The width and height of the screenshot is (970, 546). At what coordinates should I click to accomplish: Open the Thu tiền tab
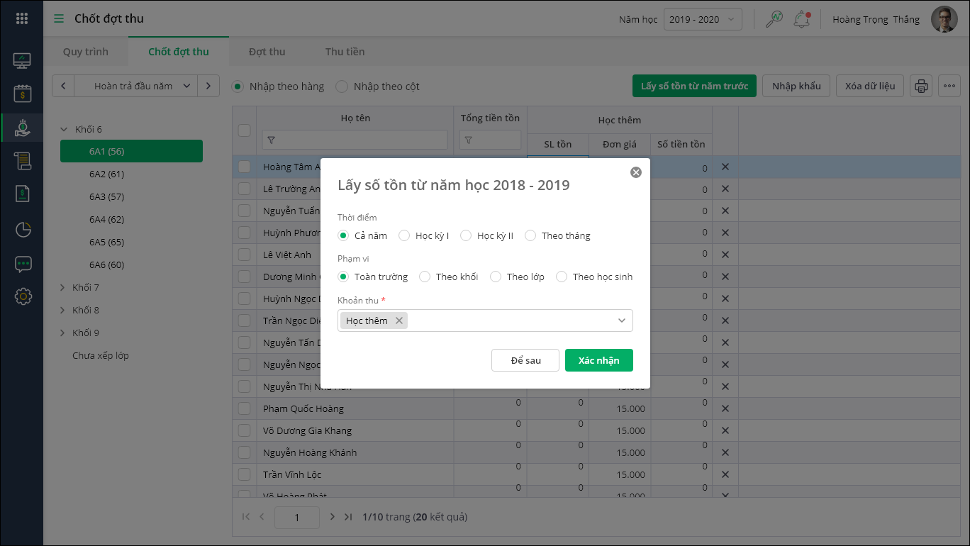(345, 52)
